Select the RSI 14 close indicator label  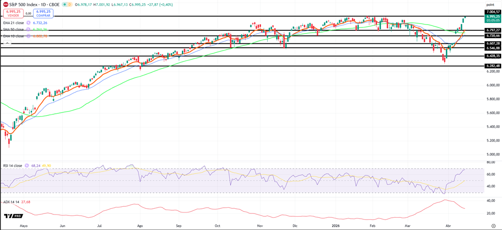pyautogui.click(x=12, y=166)
